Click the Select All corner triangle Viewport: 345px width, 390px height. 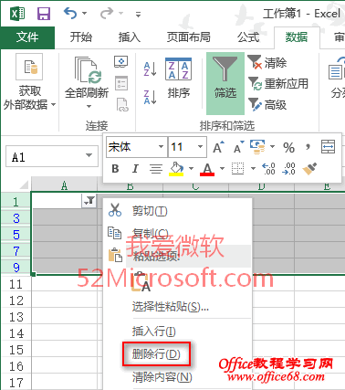pyautogui.click(x=23, y=185)
